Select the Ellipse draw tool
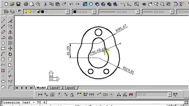 [x=3, y=81]
